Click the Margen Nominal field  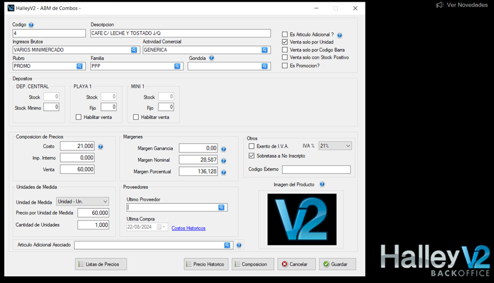point(198,160)
